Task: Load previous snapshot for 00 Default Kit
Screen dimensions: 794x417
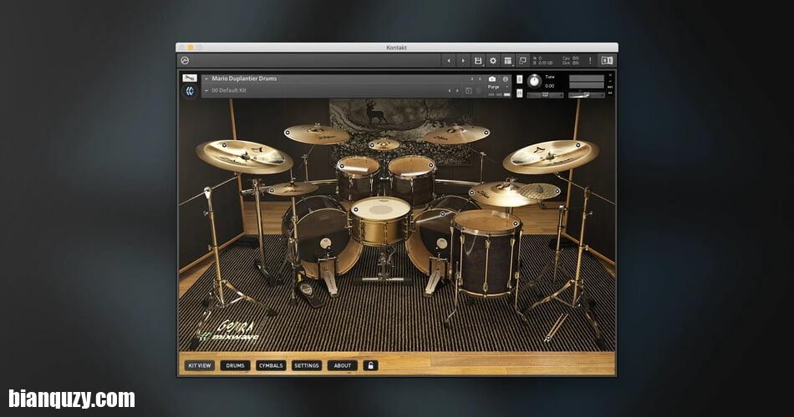Action: [x=450, y=91]
